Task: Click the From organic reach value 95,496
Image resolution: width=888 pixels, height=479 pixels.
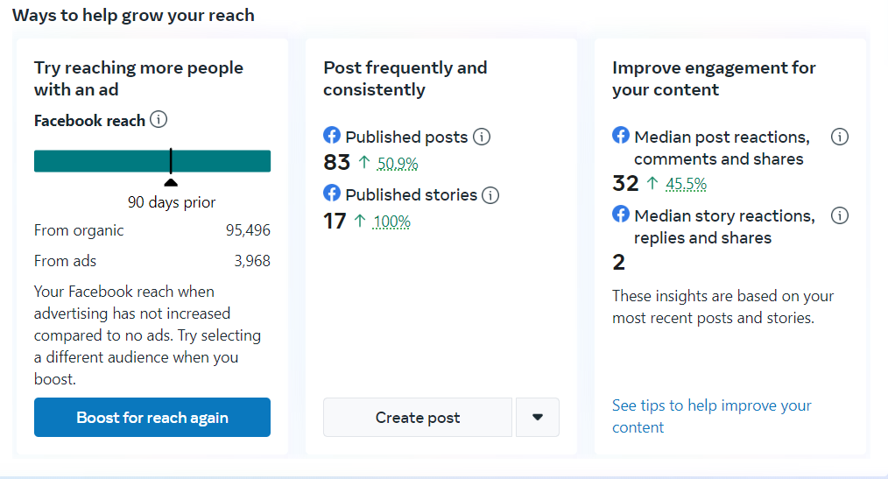Action: [248, 230]
